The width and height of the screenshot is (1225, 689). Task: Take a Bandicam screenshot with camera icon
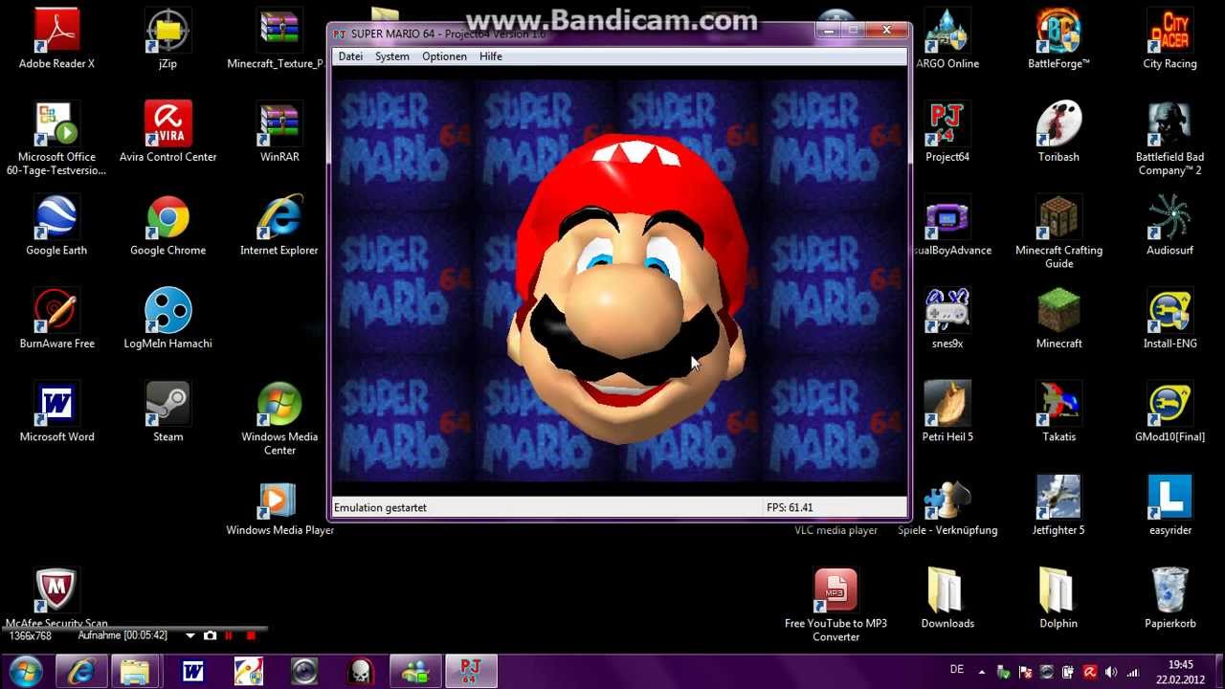click(210, 635)
